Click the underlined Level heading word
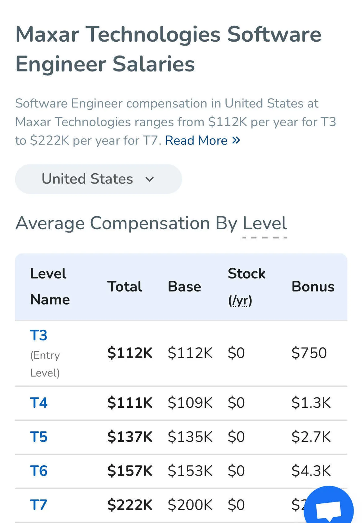Image resolution: width=362 pixels, height=523 pixels. click(x=265, y=224)
